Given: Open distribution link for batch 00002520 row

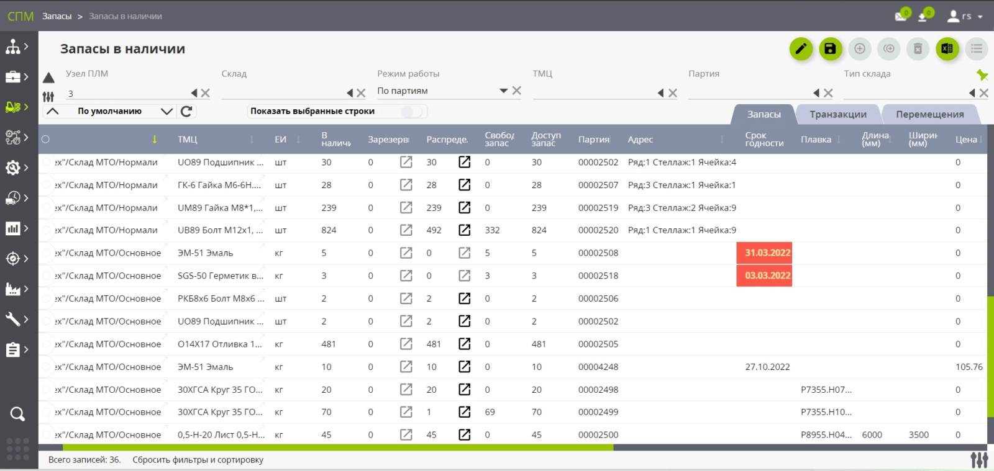Looking at the screenshot, I should tap(464, 230).
